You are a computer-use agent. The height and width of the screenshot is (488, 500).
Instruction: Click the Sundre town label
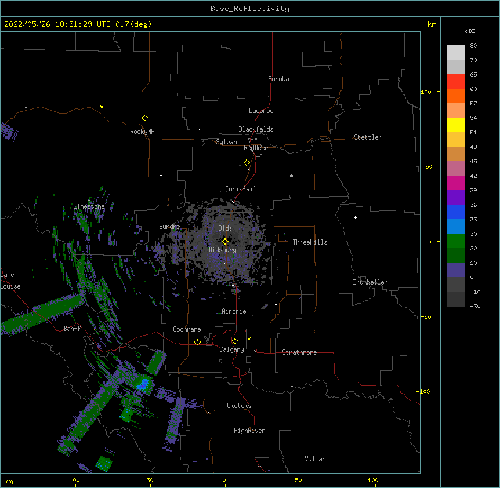169,227
